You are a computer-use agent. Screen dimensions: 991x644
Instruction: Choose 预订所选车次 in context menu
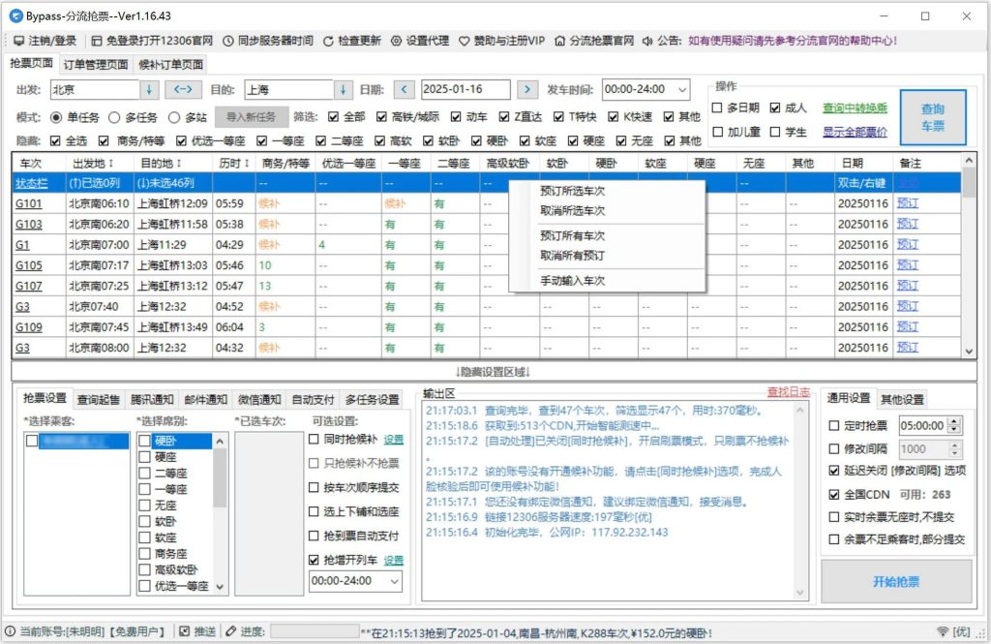(573, 191)
